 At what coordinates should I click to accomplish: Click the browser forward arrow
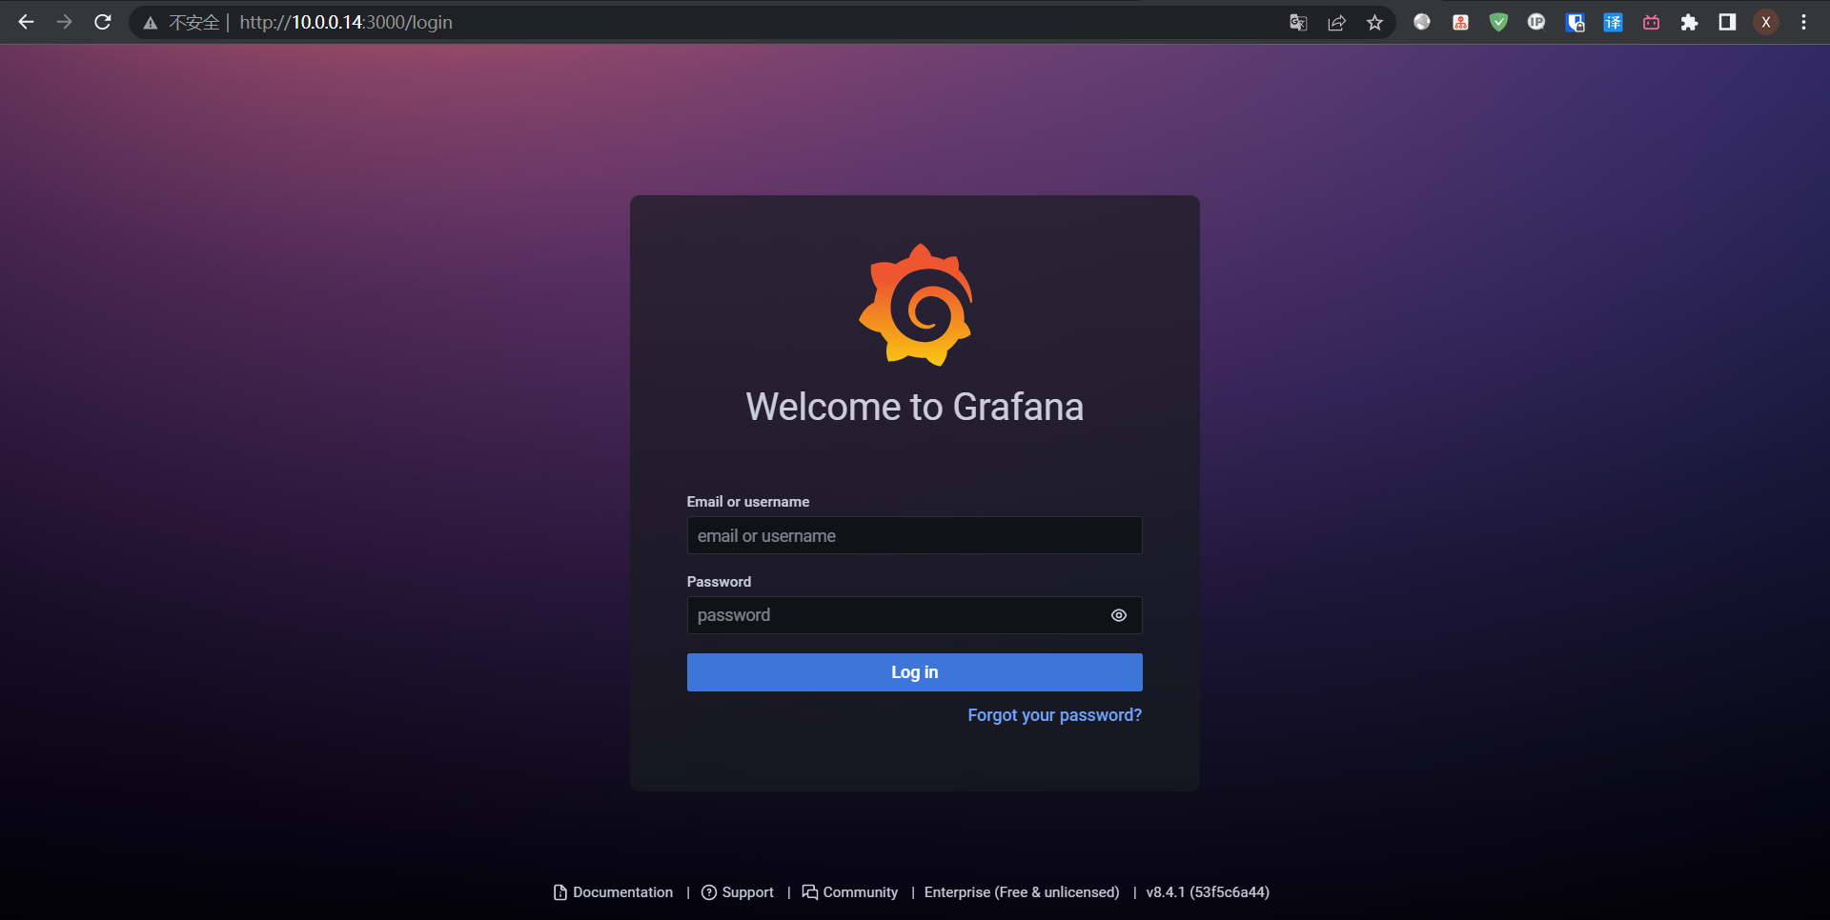64,22
